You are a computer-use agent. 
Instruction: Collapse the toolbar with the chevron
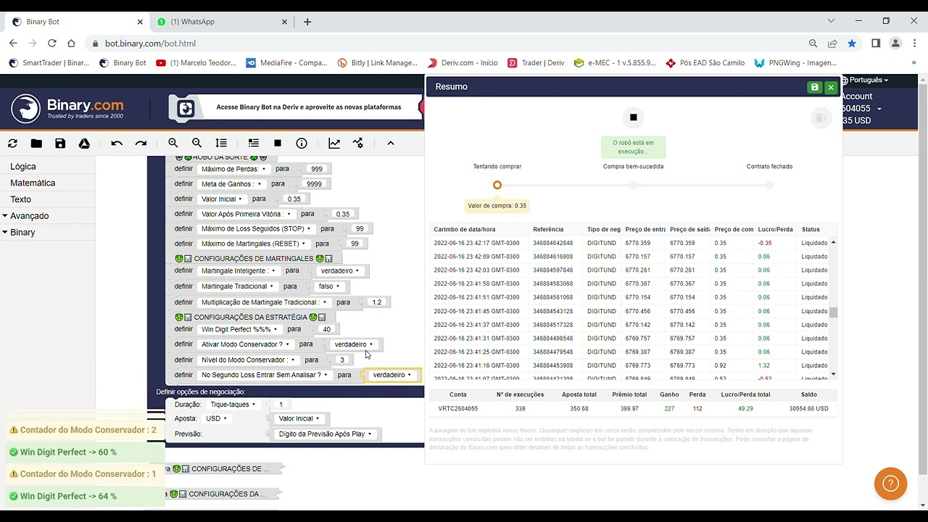pos(390,144)
